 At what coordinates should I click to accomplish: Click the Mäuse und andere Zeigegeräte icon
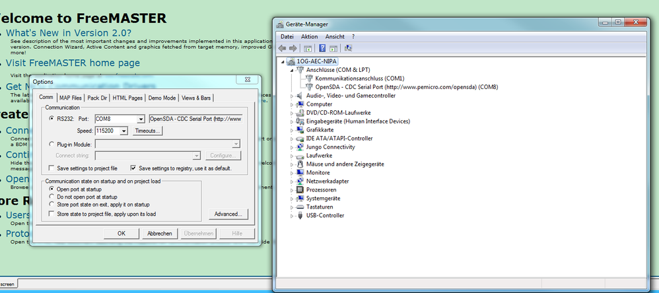pyautogui.click(x=300, y=164)
